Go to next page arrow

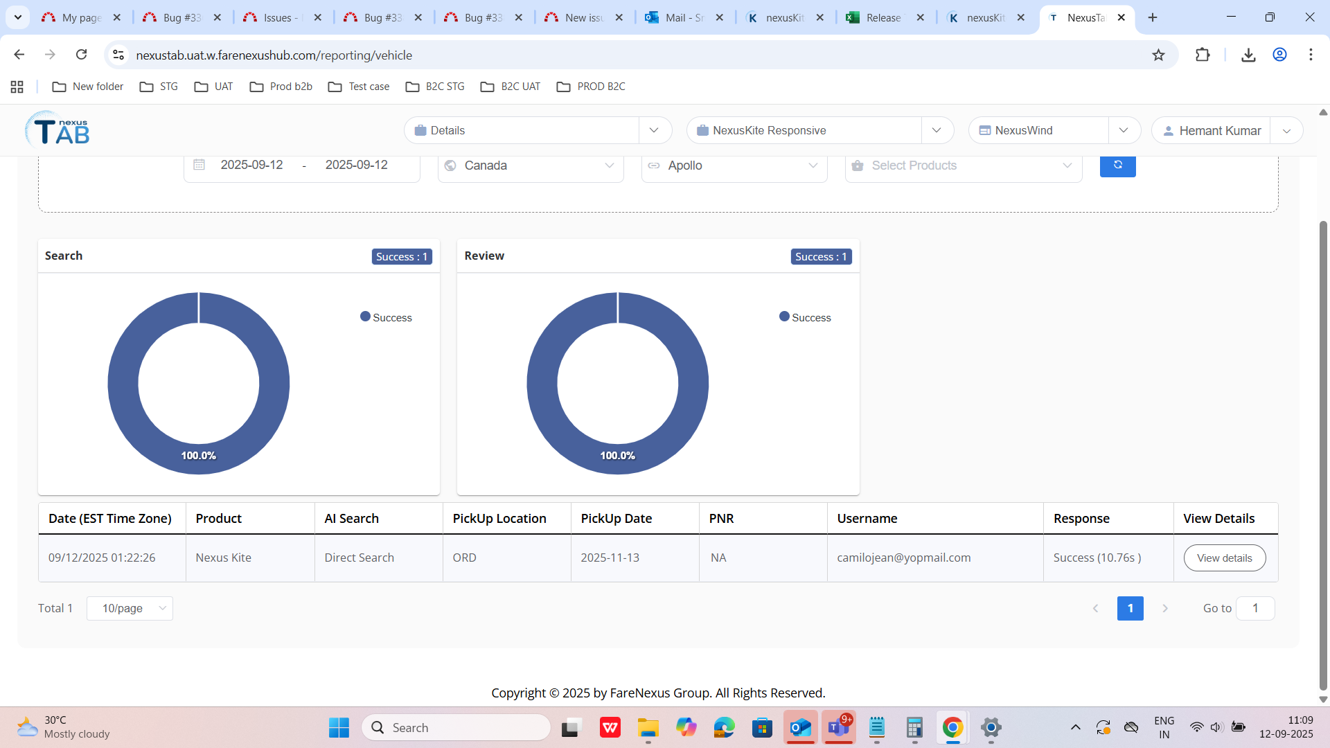(x=1165, y=608)
